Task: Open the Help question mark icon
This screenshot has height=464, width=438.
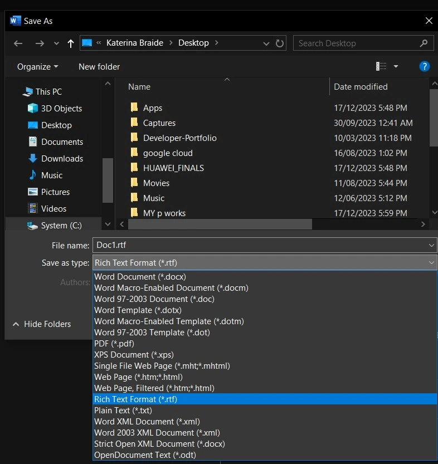Action: (424, 66)
